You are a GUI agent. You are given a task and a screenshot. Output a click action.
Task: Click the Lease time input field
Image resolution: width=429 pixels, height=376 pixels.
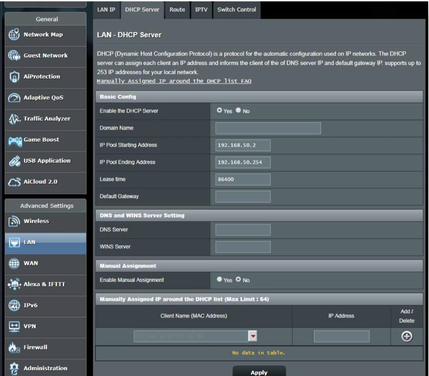243,179
